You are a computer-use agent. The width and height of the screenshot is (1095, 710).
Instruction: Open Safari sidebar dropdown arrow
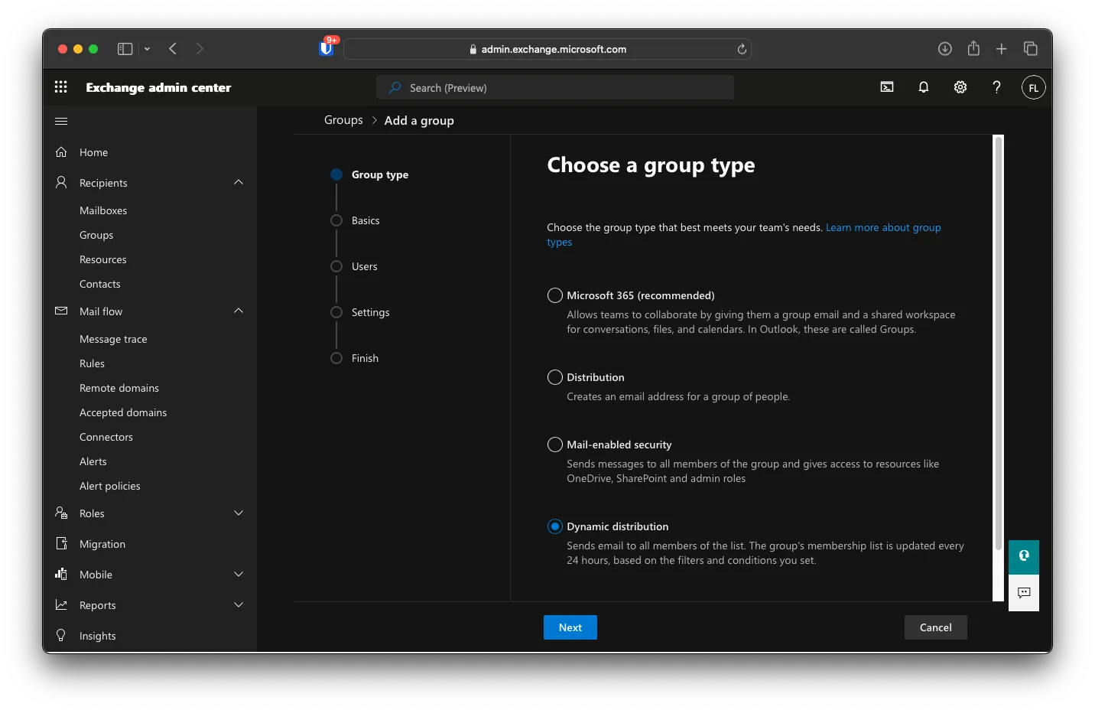click(147, 49)
